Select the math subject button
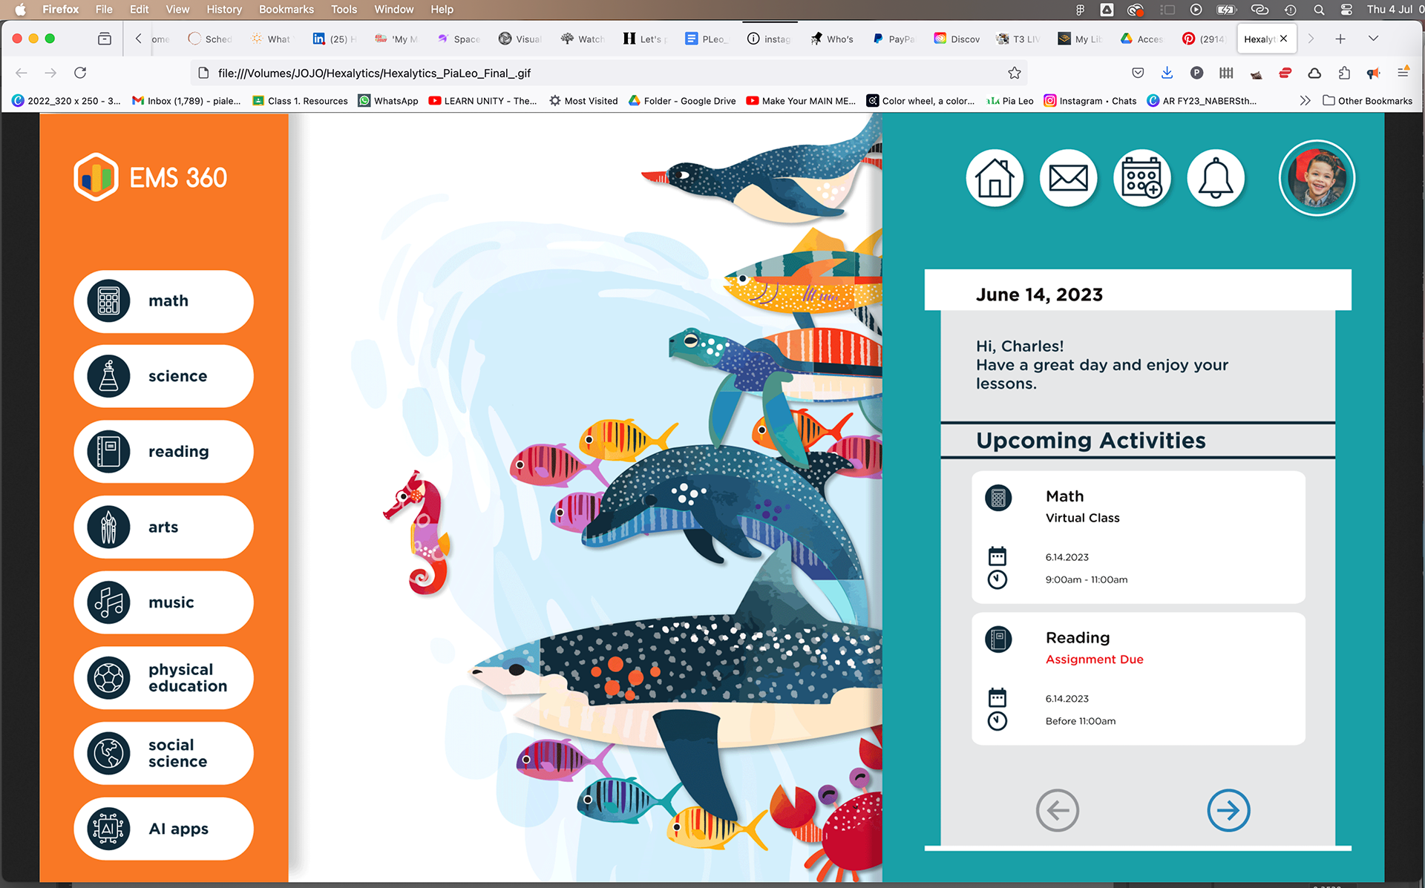The height and width of the screenshot is (888, 1425). pos(163,301)
